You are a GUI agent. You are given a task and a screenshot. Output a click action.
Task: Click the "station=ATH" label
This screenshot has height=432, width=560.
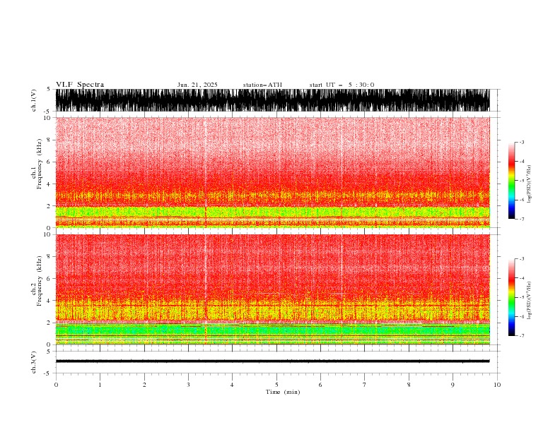tap(262, 85)
